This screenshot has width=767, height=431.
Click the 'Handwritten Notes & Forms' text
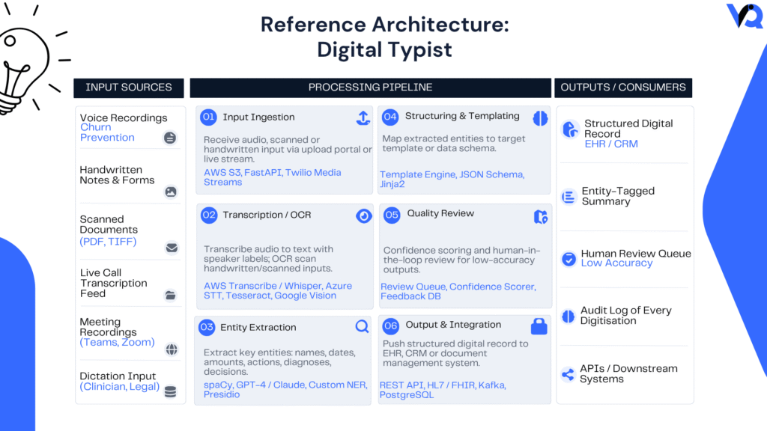point(118,175)
